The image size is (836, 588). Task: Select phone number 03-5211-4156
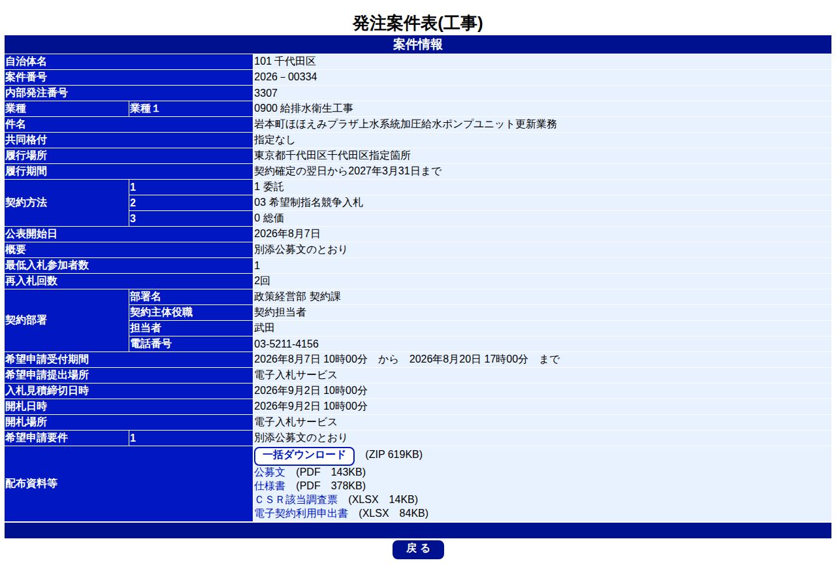287,344
